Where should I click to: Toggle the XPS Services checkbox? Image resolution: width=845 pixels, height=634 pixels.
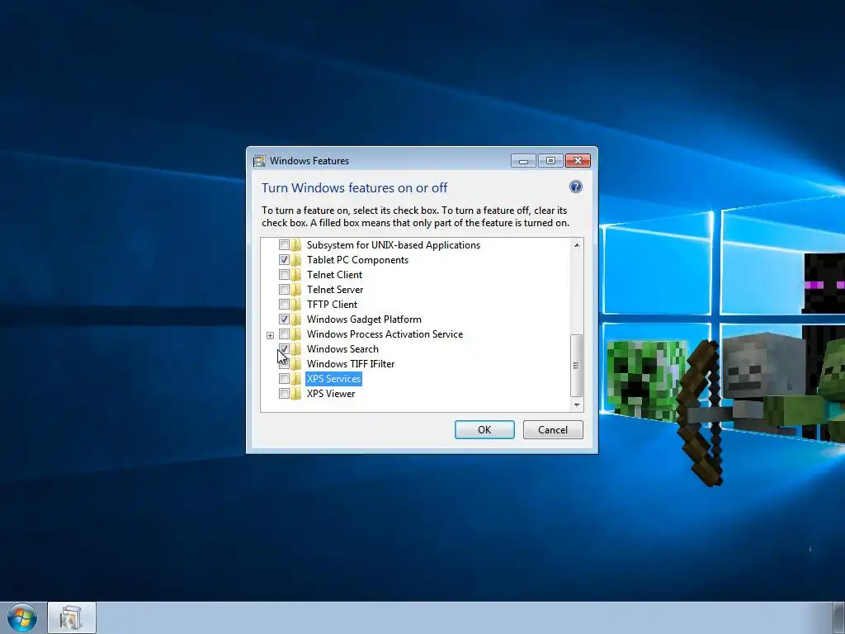coord(284,379)
